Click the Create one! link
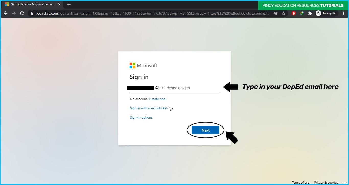The width and height of the screenshot is (349, 185). (x=158, y=99)
